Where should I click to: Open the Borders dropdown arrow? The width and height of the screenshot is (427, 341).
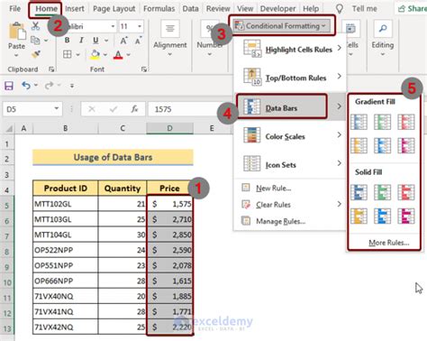coord(77,55)
